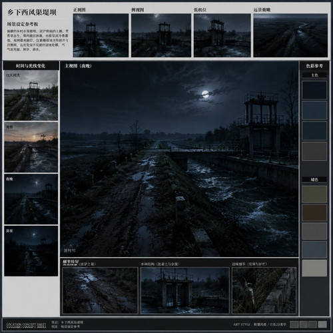Click the 主视图（夜晚） main night image
Viewport: 333px width, 333px height.
click(179, 159)
